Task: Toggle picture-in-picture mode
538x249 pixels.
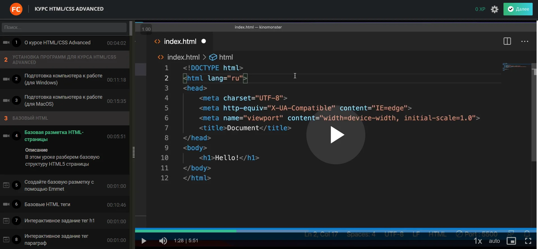Action: [x=511, y=241]
